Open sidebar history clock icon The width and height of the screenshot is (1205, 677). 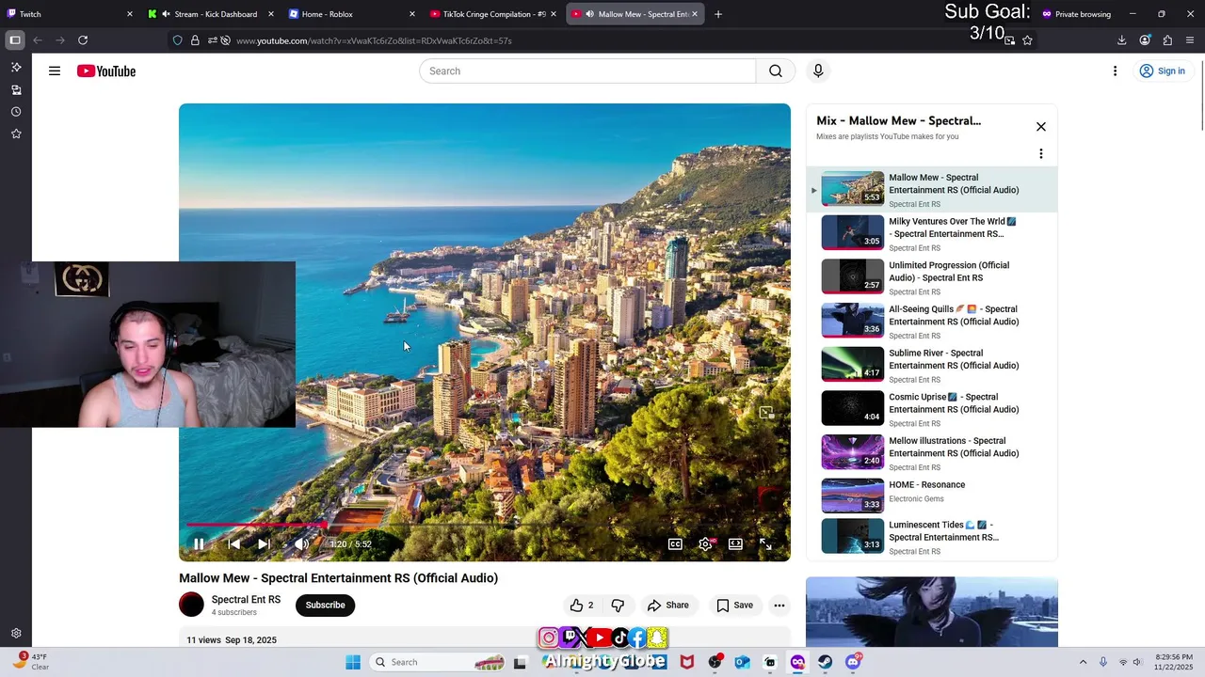[16, 112]
